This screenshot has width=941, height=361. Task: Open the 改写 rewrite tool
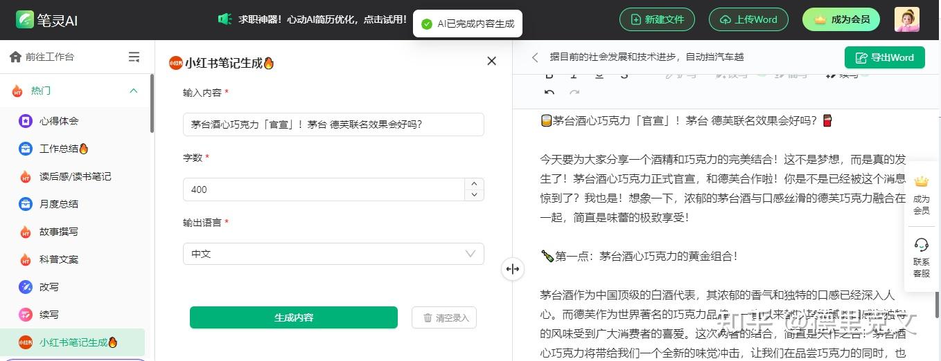(39, 287)
